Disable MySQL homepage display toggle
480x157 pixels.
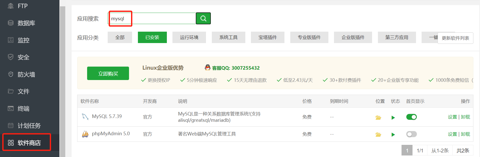pyautogui.click(x=411, y=117)
